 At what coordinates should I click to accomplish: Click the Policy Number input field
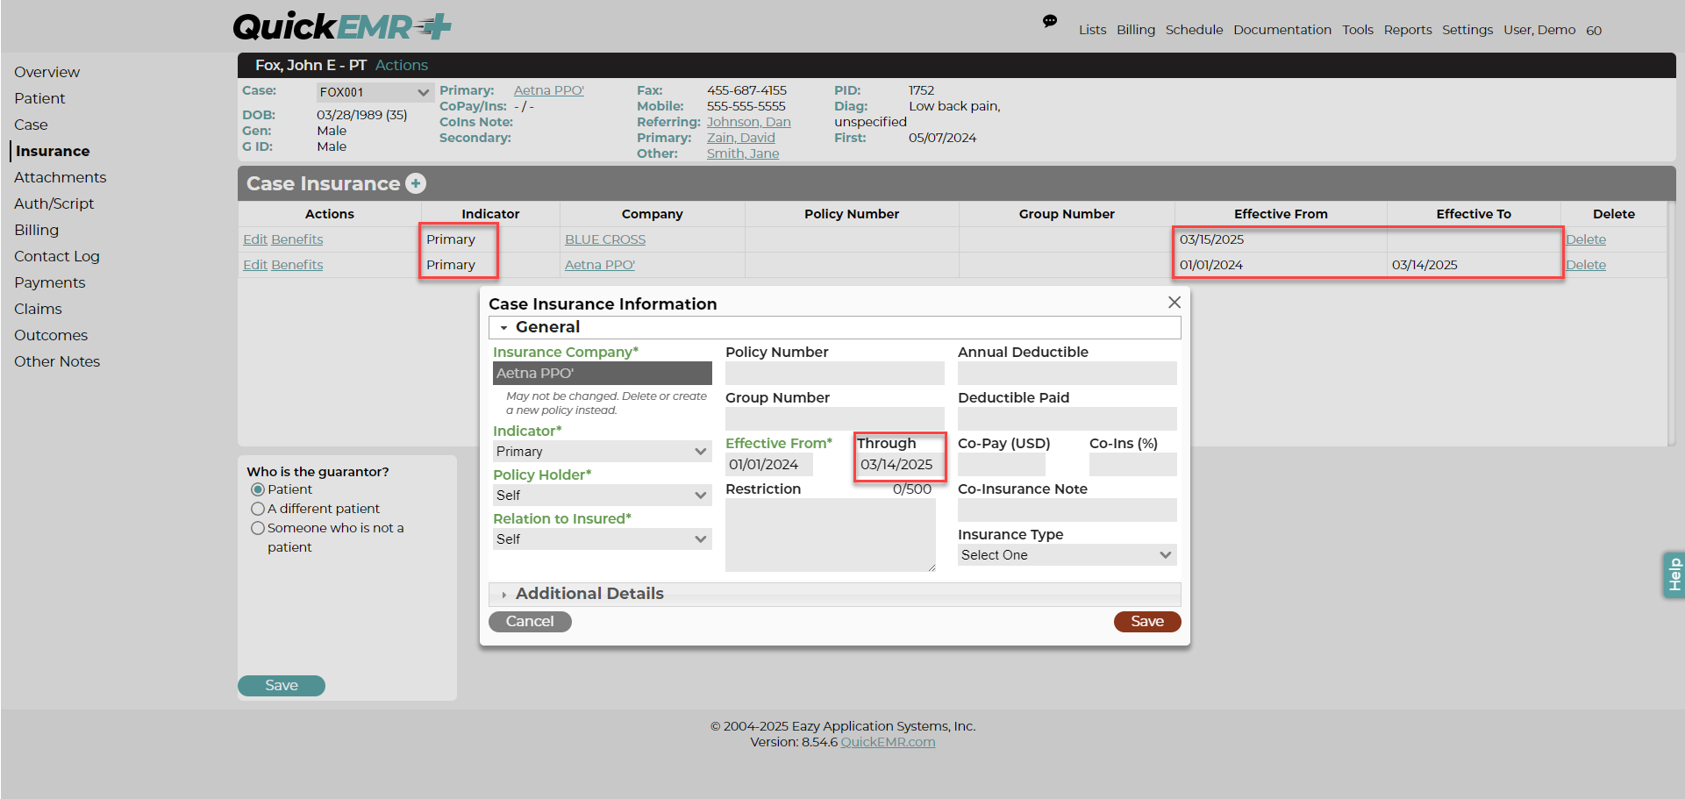(x=834, y=374)
